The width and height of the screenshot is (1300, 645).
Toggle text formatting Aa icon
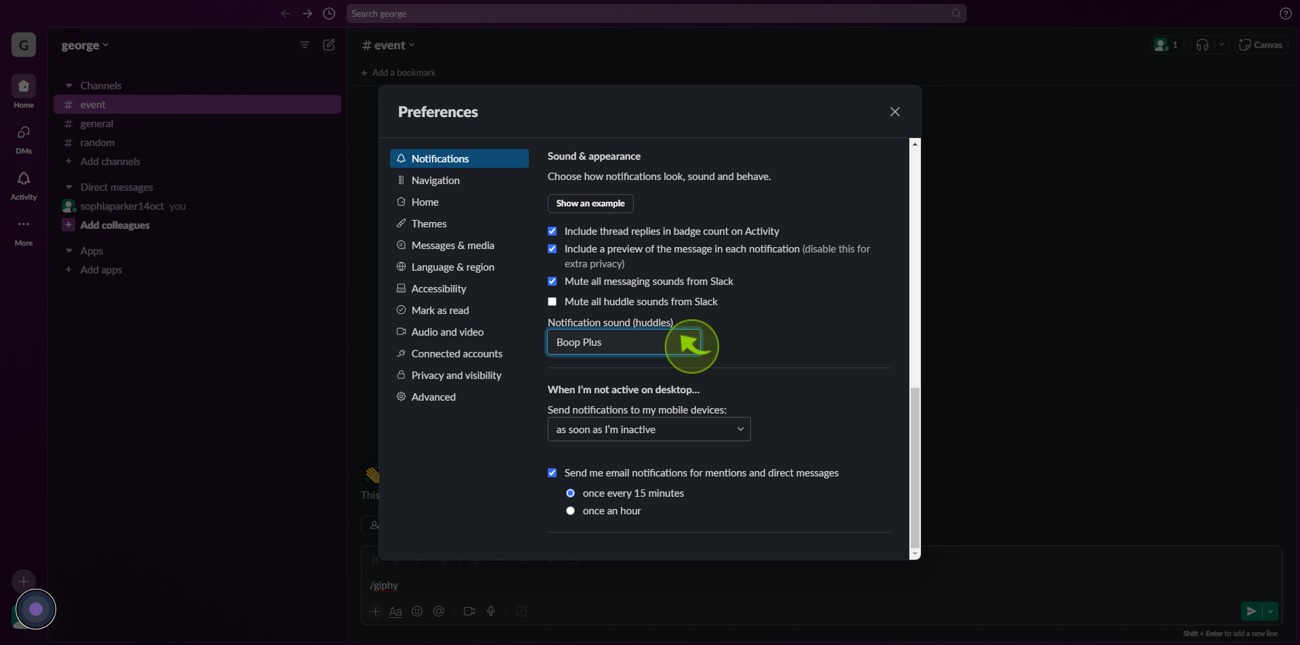pyautogui.click(x=395, y=611)
